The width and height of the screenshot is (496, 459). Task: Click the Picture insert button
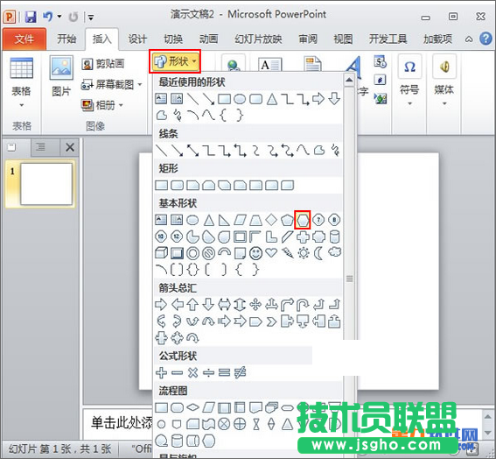(61, 76)
